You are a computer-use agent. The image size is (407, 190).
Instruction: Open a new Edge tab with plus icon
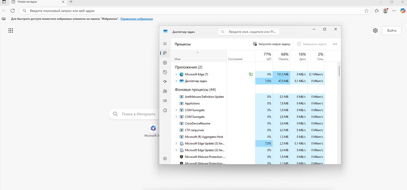pyautogui.click(x=71, y=2)
